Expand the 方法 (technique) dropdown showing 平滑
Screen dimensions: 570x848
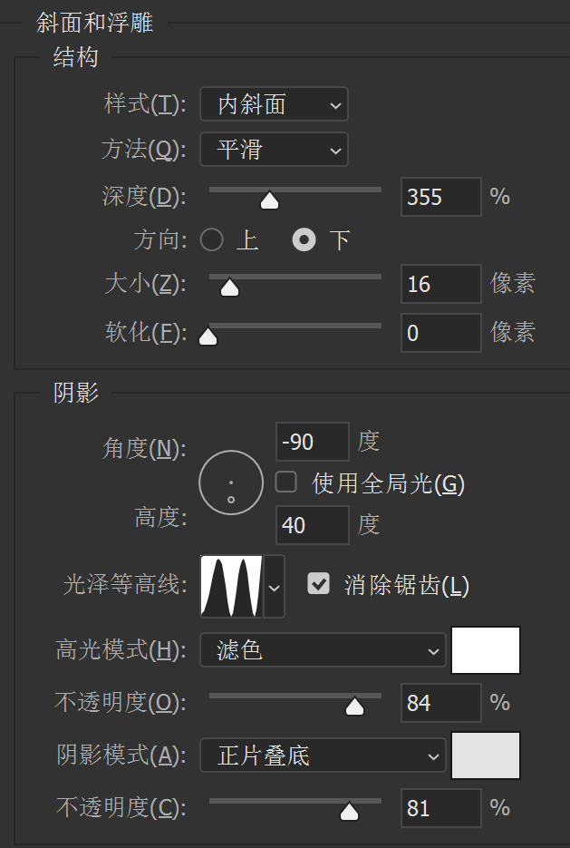[x=274, y=150]
